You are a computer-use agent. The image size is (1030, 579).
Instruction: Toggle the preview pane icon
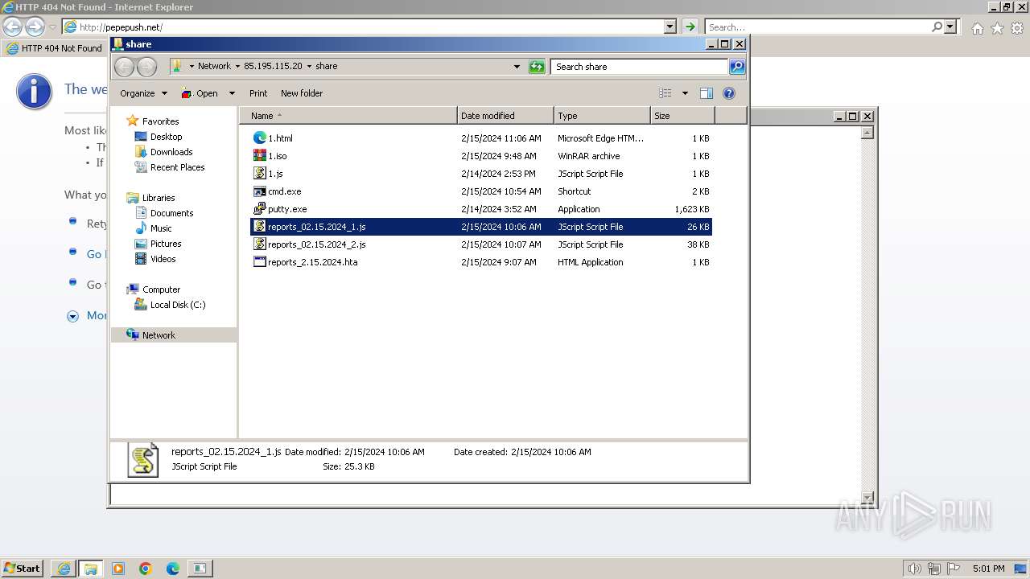pyautogui.click(x=706, y=93)
